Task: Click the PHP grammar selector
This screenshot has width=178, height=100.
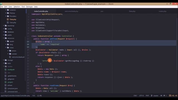Action: [x=147, y=96]
